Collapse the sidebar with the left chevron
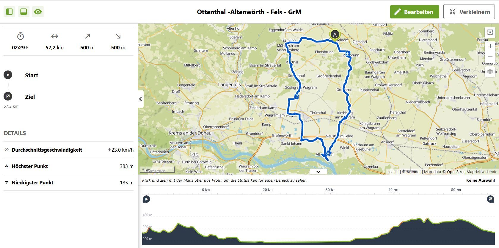Screen dimensions: 499x248 click(x=141, y=99)
